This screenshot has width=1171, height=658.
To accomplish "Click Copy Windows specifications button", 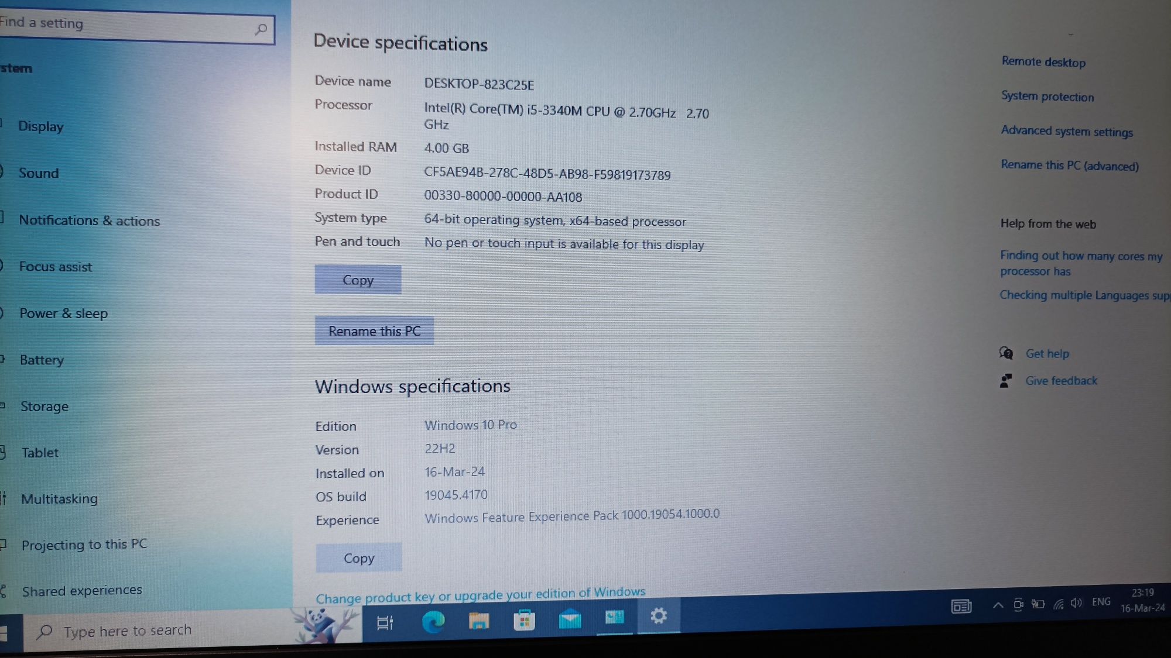I will pyautogui.click(x=359, y=557).
